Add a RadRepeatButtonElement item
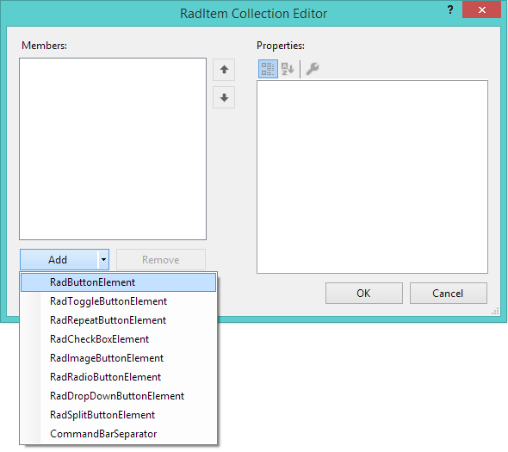The image size is (508, 452). 118,320
